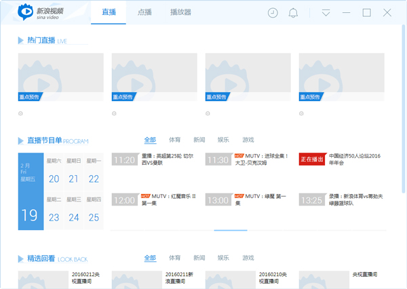
Task: Click the 精选回看 section arrow icon
Action: (21, 258)
